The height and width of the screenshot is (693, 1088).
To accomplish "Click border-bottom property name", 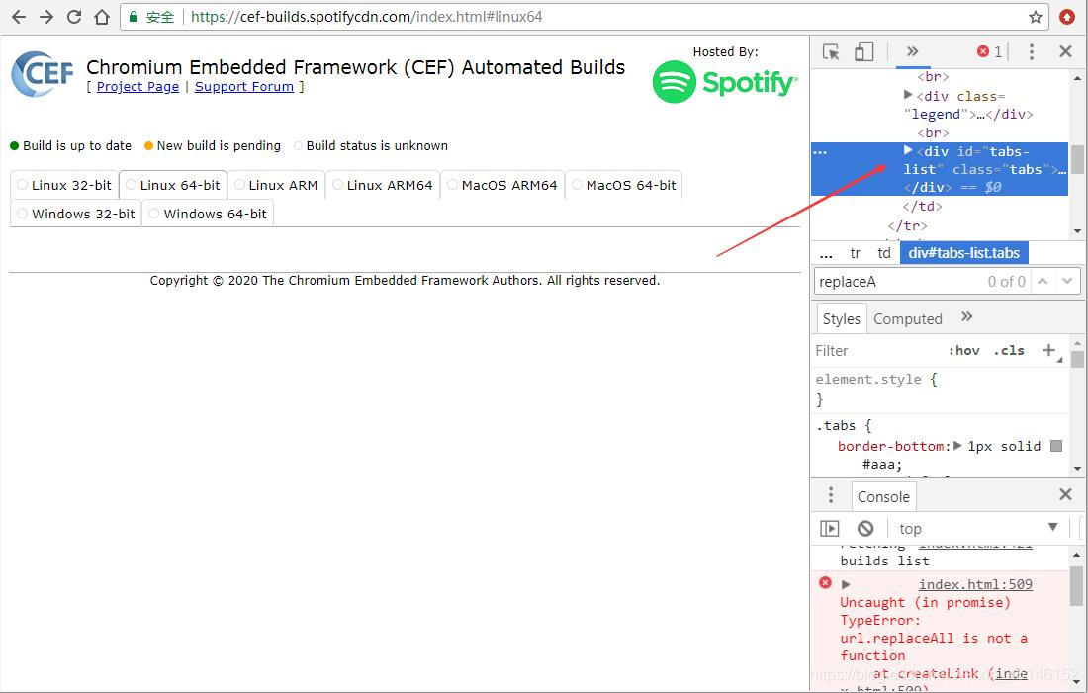I will pos(890,446).
